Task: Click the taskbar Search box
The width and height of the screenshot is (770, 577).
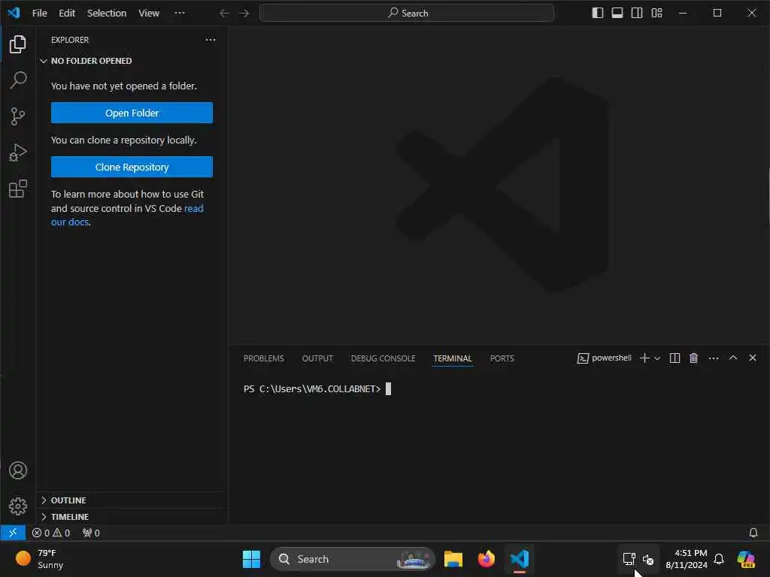Action: click(353, 559)
